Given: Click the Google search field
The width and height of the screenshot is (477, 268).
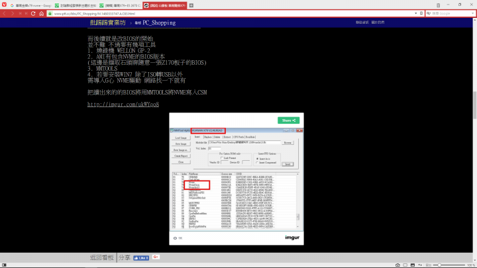Looking at the screenshot, I should point(451,14).
